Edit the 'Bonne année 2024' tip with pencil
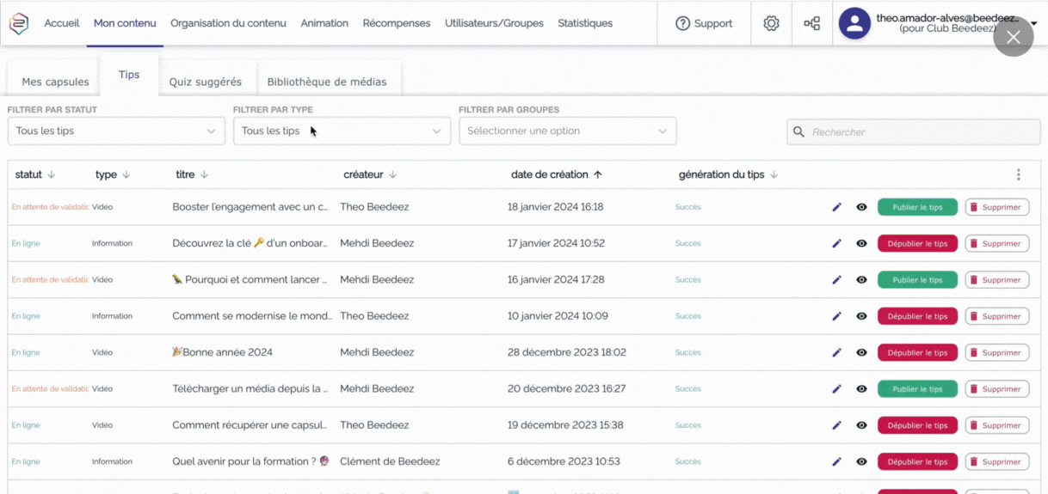Viewport: 1048px width, 494px height. 836,352
